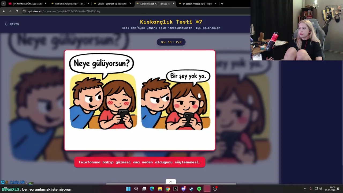Screen dimensions: 343x193
Task: Pick the 'Neye gülüyorsun?' comic image card
Action: (x=140, y=101)
